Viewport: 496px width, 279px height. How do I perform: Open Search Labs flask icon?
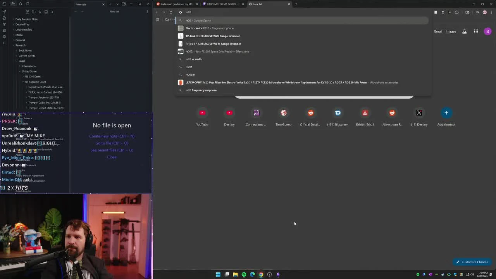point(464,31)
